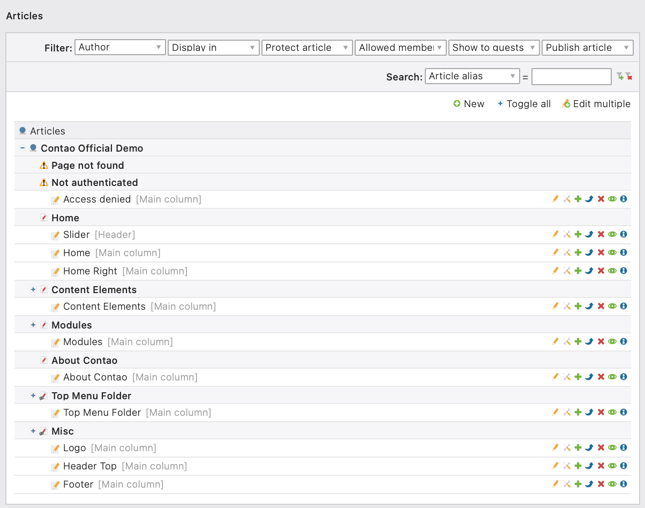
Task: Toggle visibility of the Footer article
Action: tap(612, 484)
